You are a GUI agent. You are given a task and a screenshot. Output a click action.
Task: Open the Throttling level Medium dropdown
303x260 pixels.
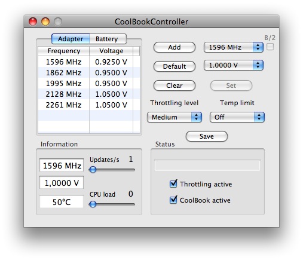tap(175, 117)
